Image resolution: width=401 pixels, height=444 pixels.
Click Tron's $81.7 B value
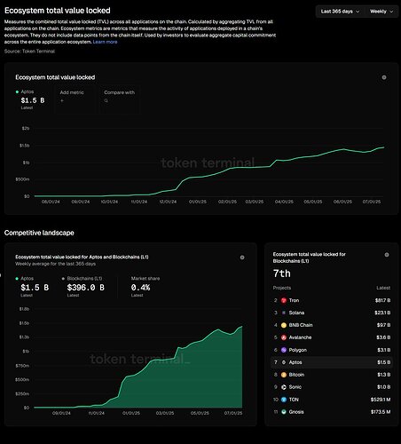[x=382, y=300]
